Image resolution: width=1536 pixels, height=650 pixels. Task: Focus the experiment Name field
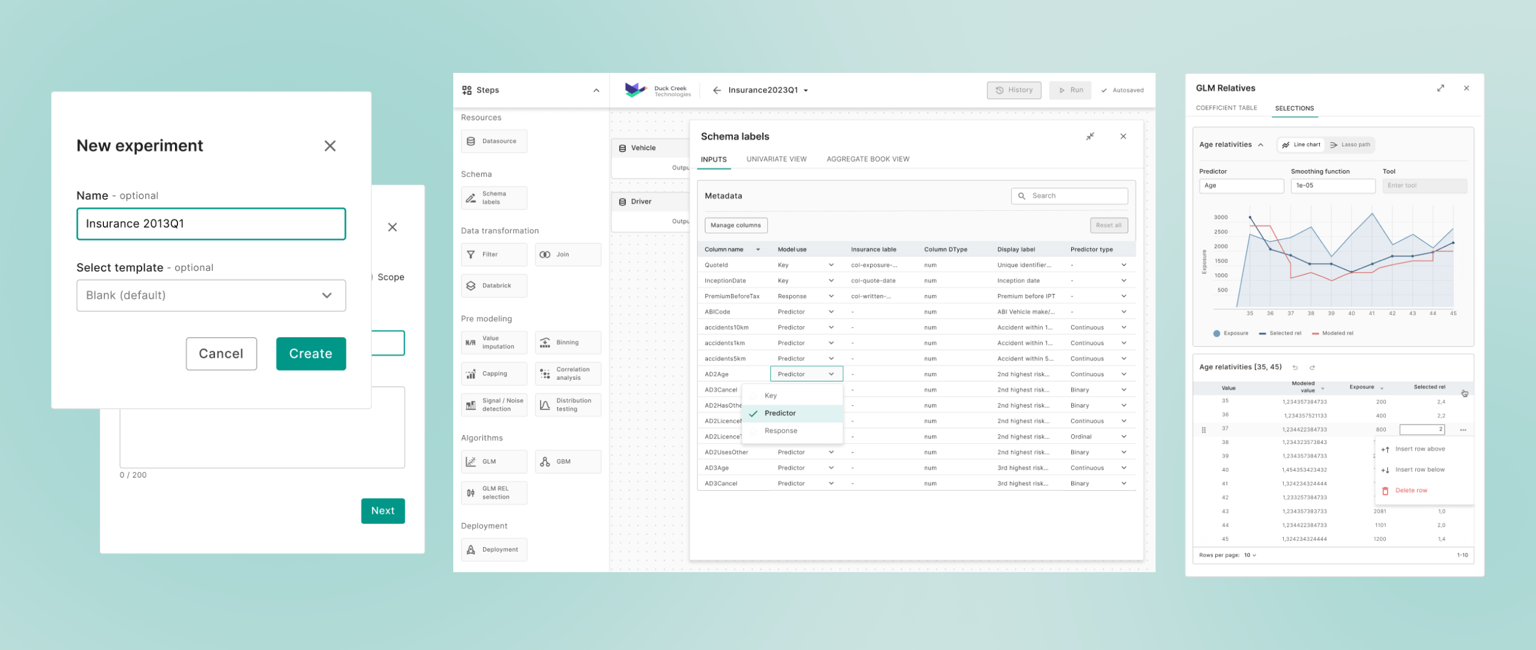click(211, 224)
